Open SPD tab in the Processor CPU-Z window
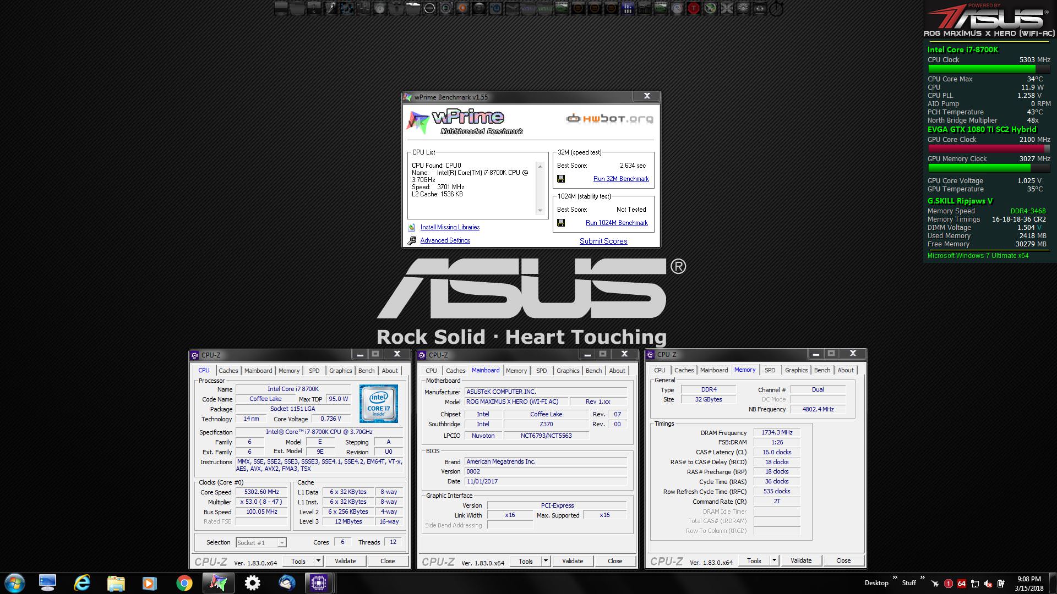The image size is (1057, 594). tap(314, 371)
